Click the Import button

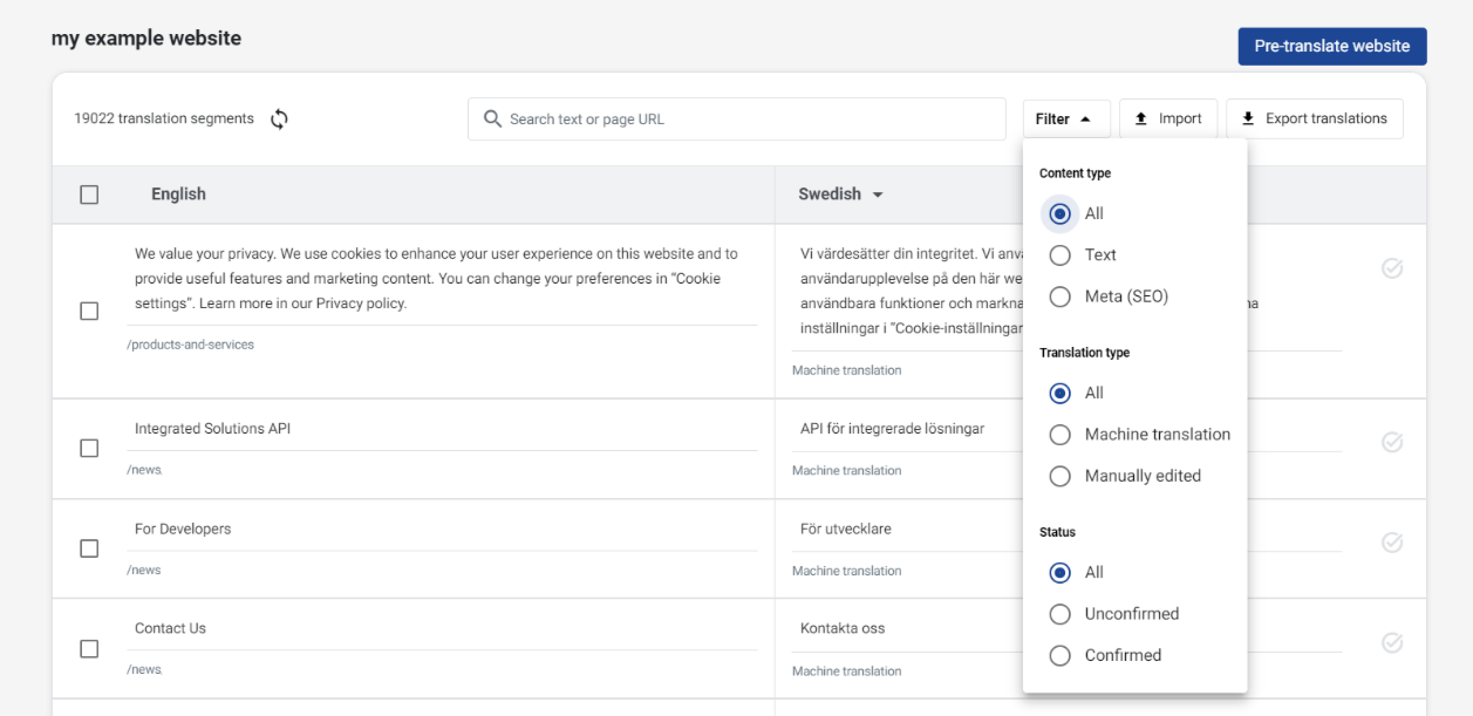click(x=1168, y=119)
